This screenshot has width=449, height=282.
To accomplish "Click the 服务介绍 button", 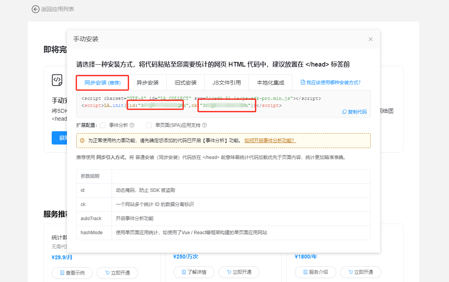I will coord(316,272).
